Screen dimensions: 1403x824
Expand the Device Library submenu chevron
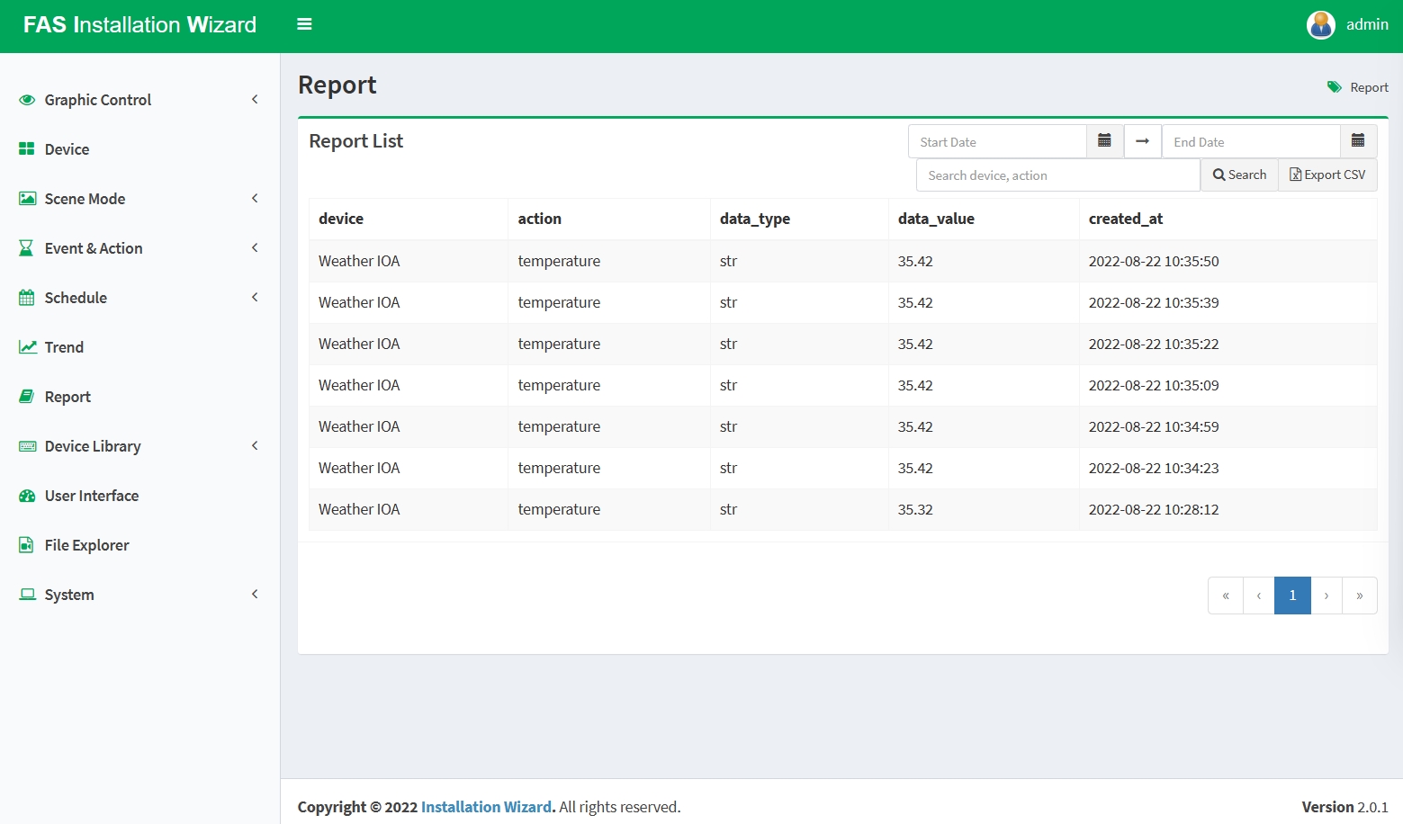(255, 446)
